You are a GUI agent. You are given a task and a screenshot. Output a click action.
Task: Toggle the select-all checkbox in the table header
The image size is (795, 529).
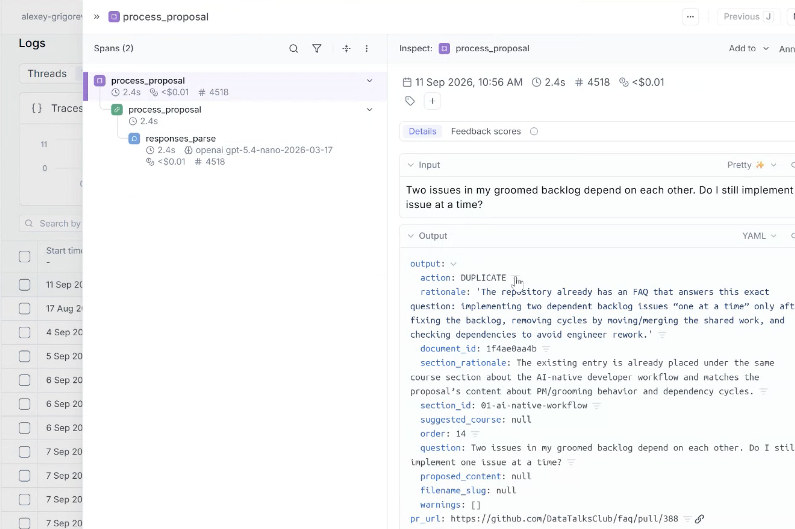(x=24, y=257)
